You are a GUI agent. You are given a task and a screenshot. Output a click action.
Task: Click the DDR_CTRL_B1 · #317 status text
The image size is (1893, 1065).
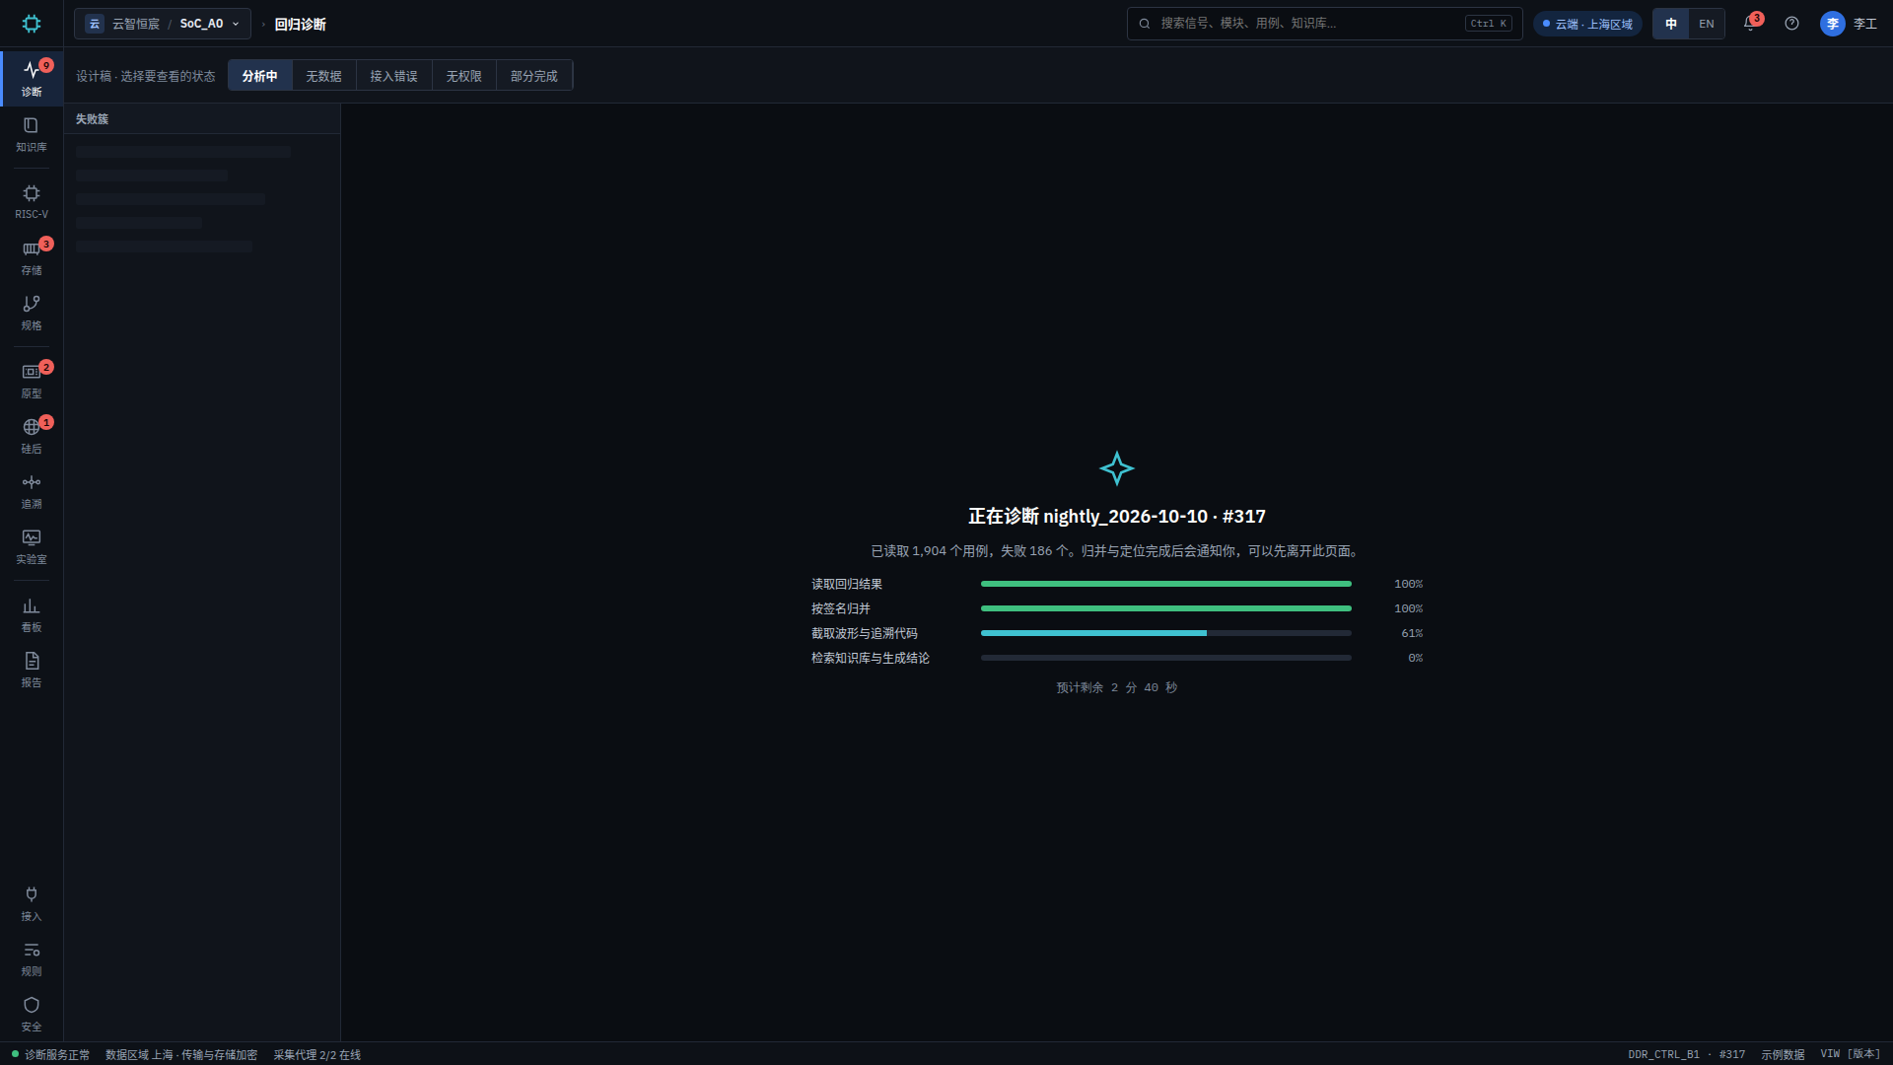[1686, 1054]
